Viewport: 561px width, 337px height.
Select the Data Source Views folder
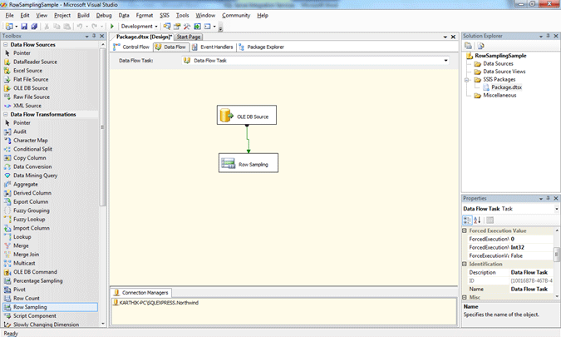tap(504, 72)
